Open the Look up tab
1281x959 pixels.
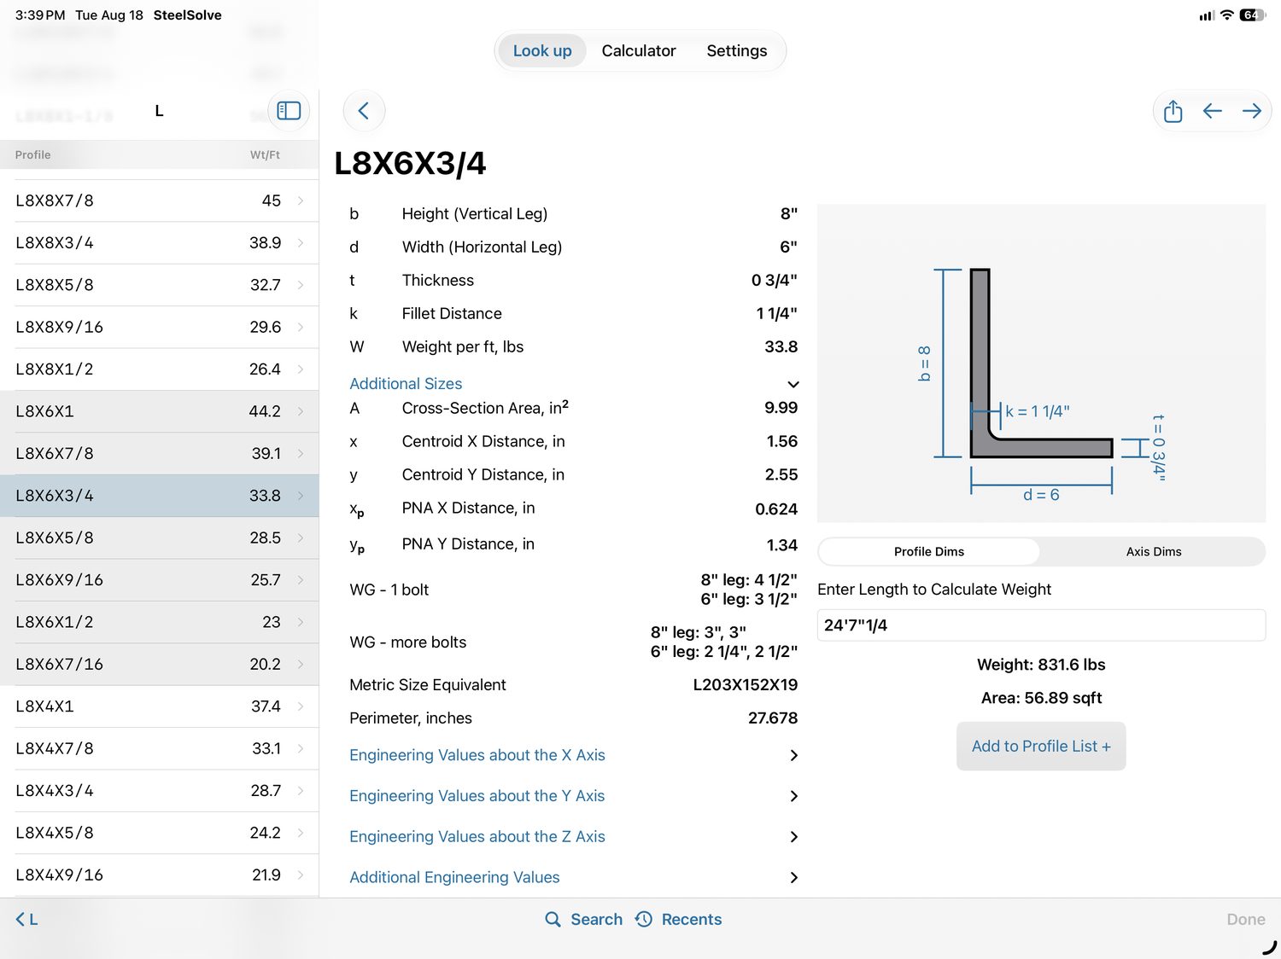pyautogui.click(x=542, y=50)
